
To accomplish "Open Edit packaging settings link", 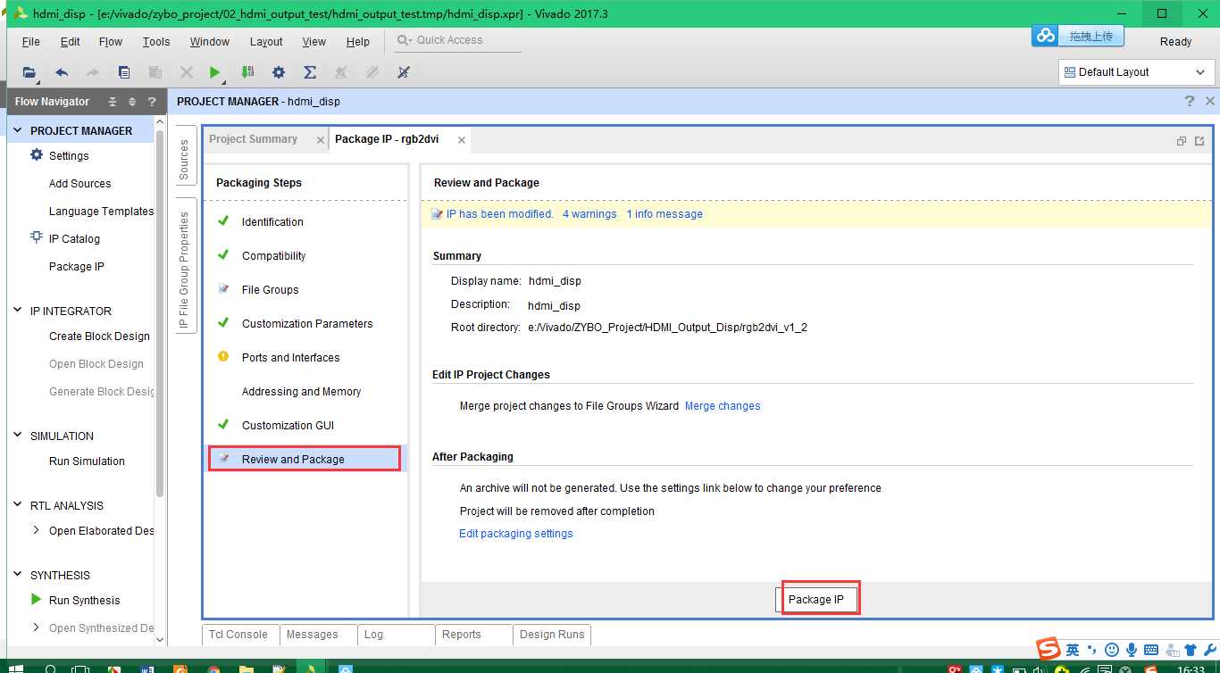I will [516, 534].
